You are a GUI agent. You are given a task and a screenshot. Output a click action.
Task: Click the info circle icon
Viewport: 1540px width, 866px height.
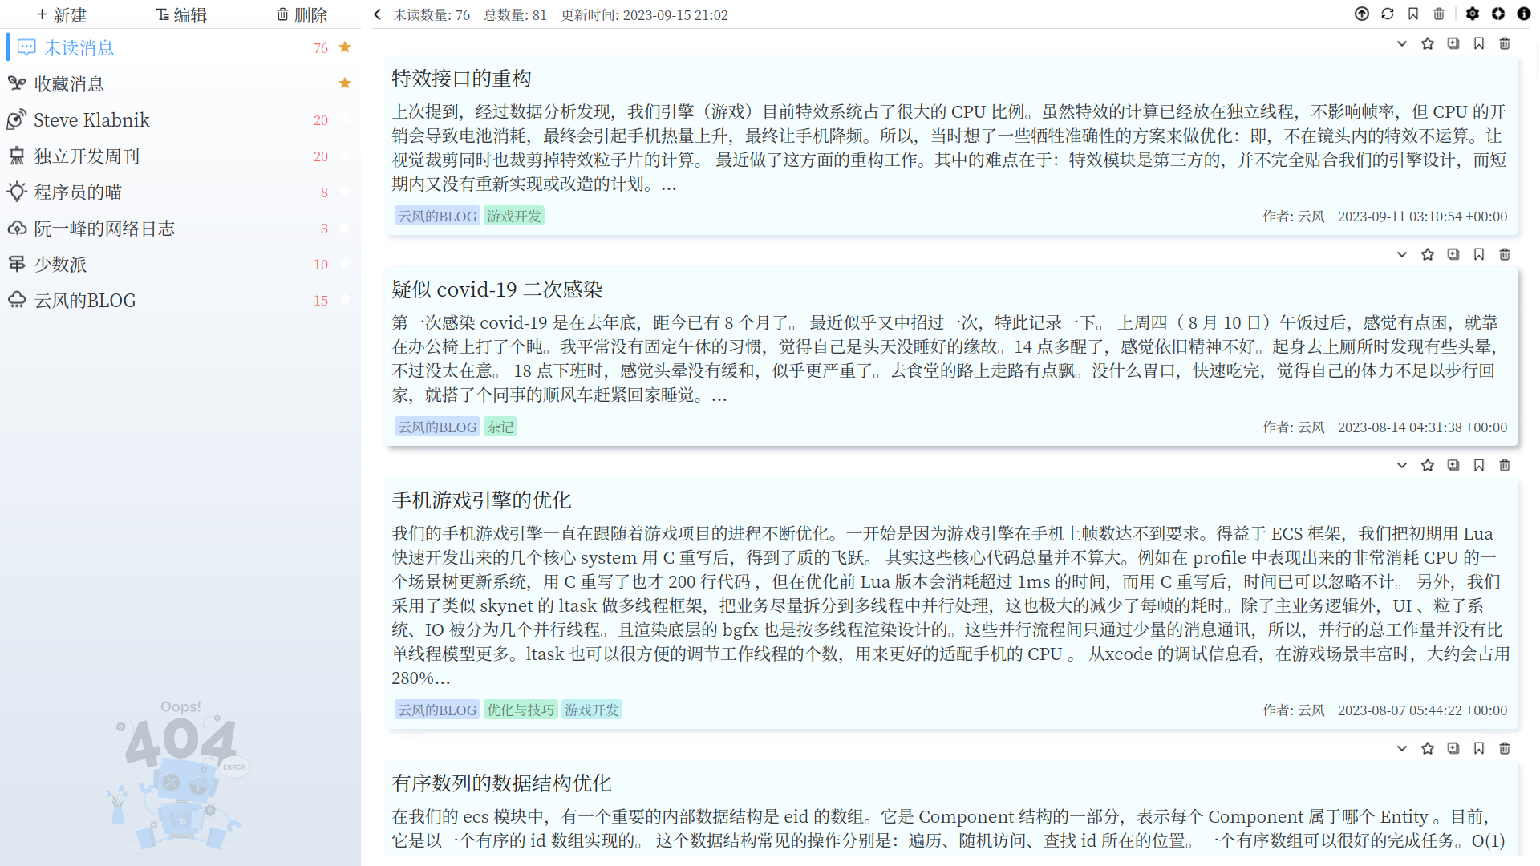click(1524, 14)
